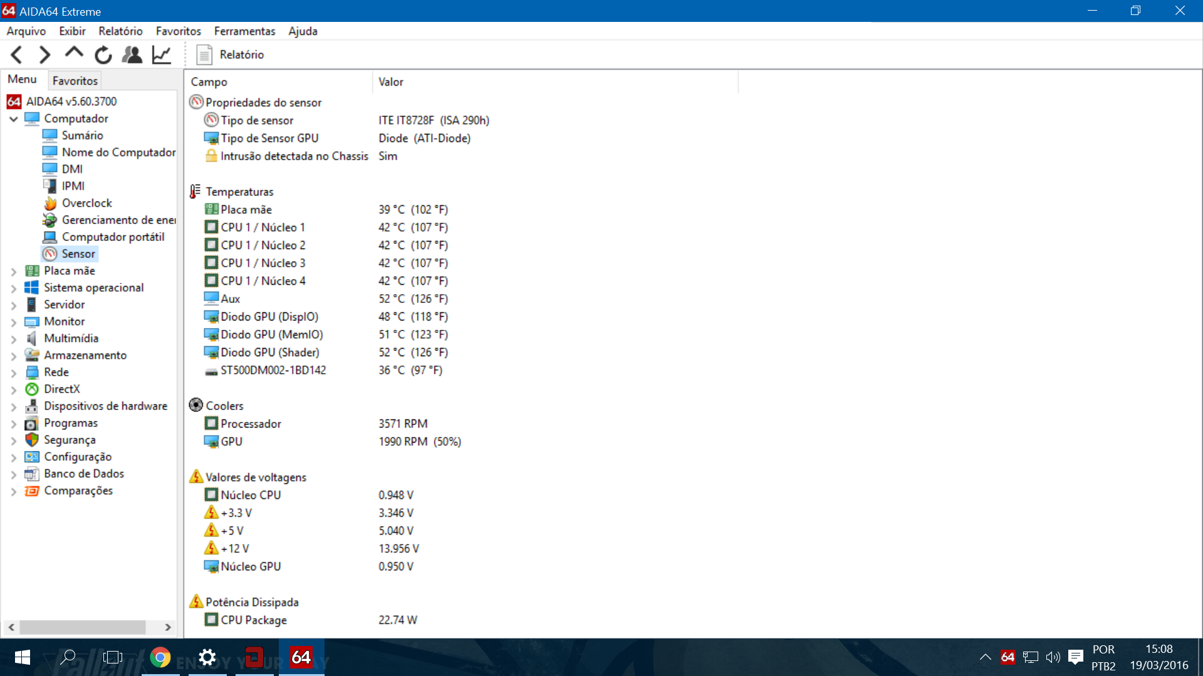Select the Diodo GPU (Shader) row
Viewport: 1203px width, 676px height.
(x=326, y=352)
